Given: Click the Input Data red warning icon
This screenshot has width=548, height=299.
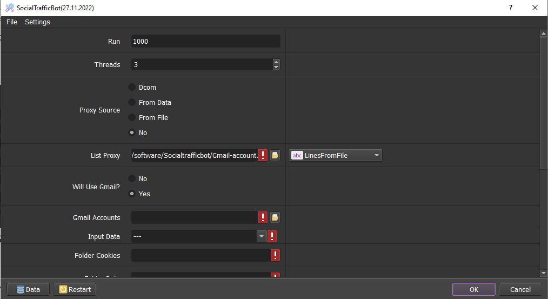Looking at the screenshot, I should coord(272,236).
